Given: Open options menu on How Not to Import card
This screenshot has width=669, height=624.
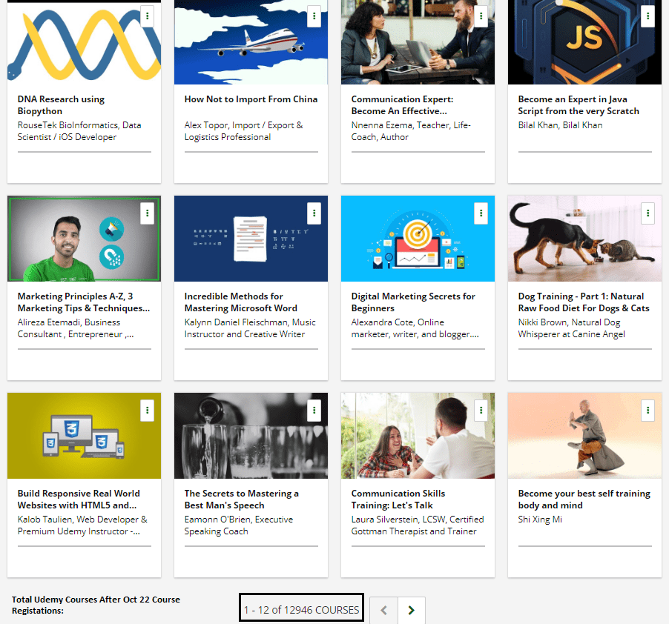Looking at the screenshot, I should [314, 16].
